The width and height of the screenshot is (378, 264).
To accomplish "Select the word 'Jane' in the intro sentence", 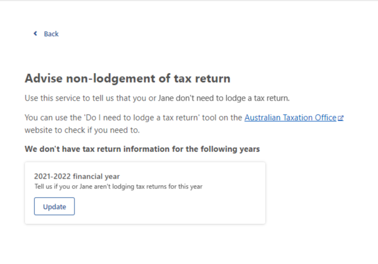I will coord(166,98).
